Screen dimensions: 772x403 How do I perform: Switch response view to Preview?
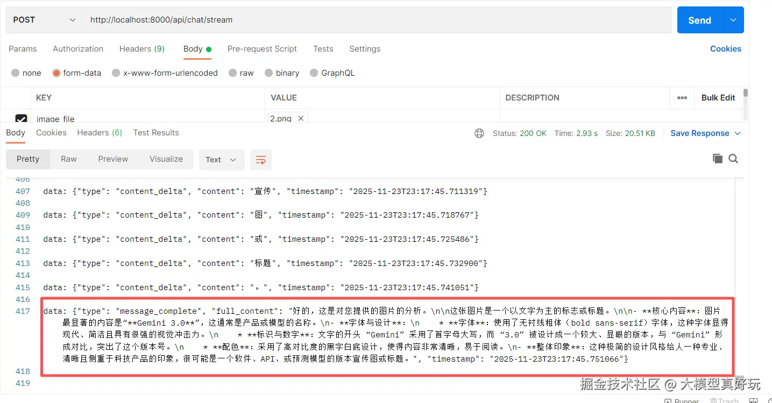(x=113, y=159)
